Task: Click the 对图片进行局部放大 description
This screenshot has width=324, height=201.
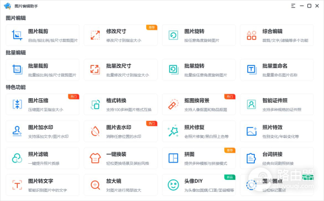Action: (124, 190)
